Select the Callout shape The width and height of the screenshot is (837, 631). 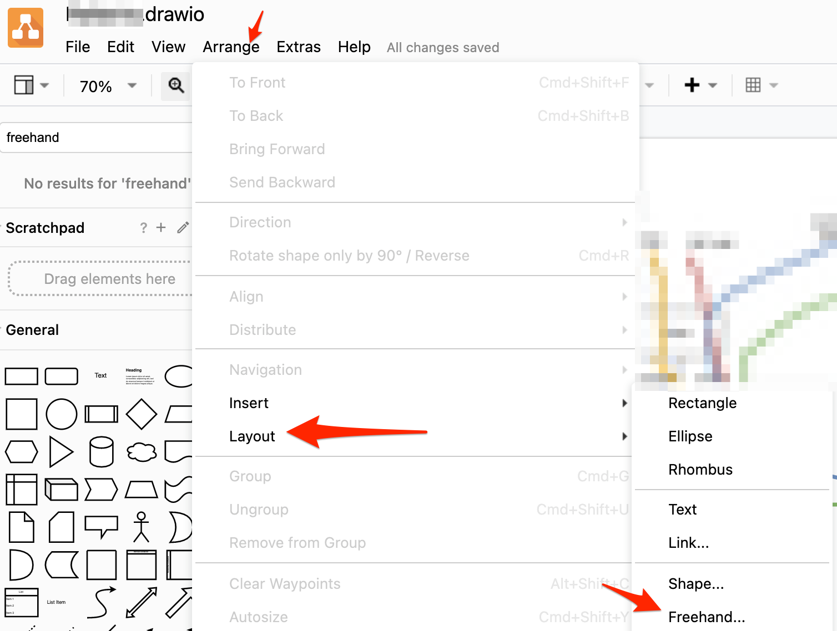pos(102,525)
